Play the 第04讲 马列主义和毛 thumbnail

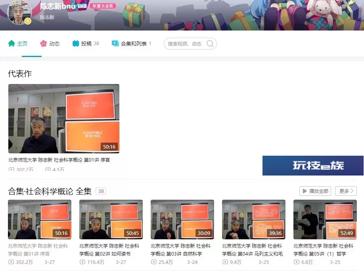[x=254, y=219]
